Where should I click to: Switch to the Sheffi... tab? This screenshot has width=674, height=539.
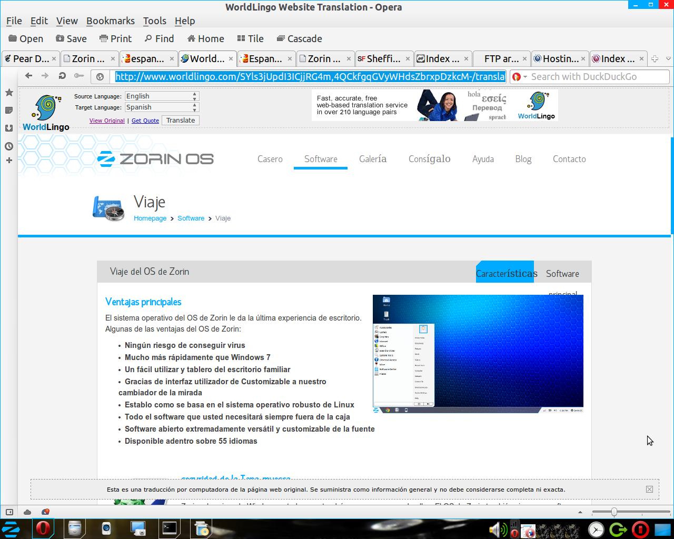(x=380, y=59)
